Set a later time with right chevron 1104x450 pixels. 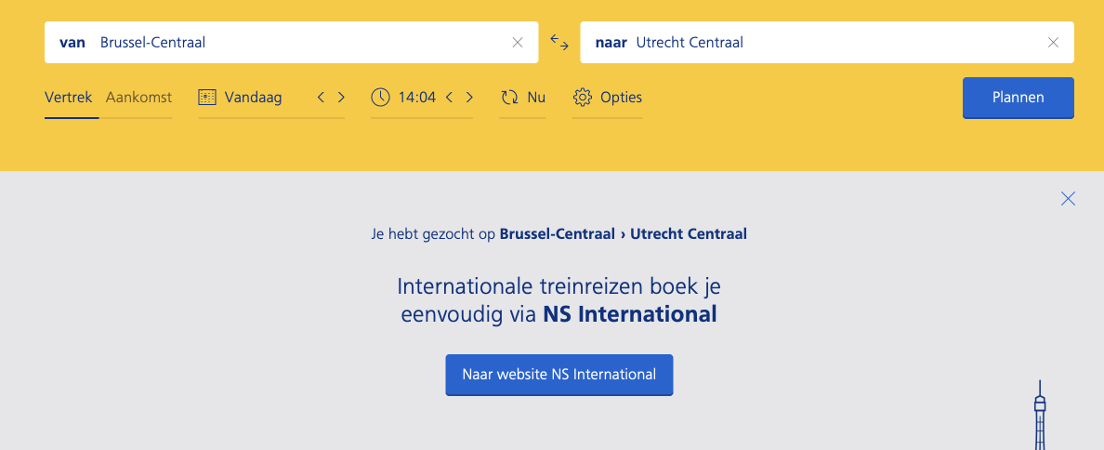click(469, 98)
